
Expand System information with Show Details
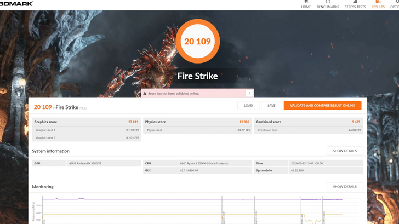345,151
